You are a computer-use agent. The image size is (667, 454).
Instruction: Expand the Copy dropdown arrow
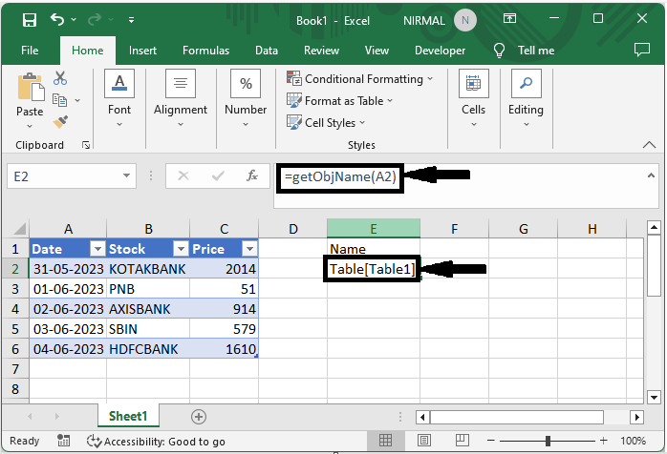77,101
